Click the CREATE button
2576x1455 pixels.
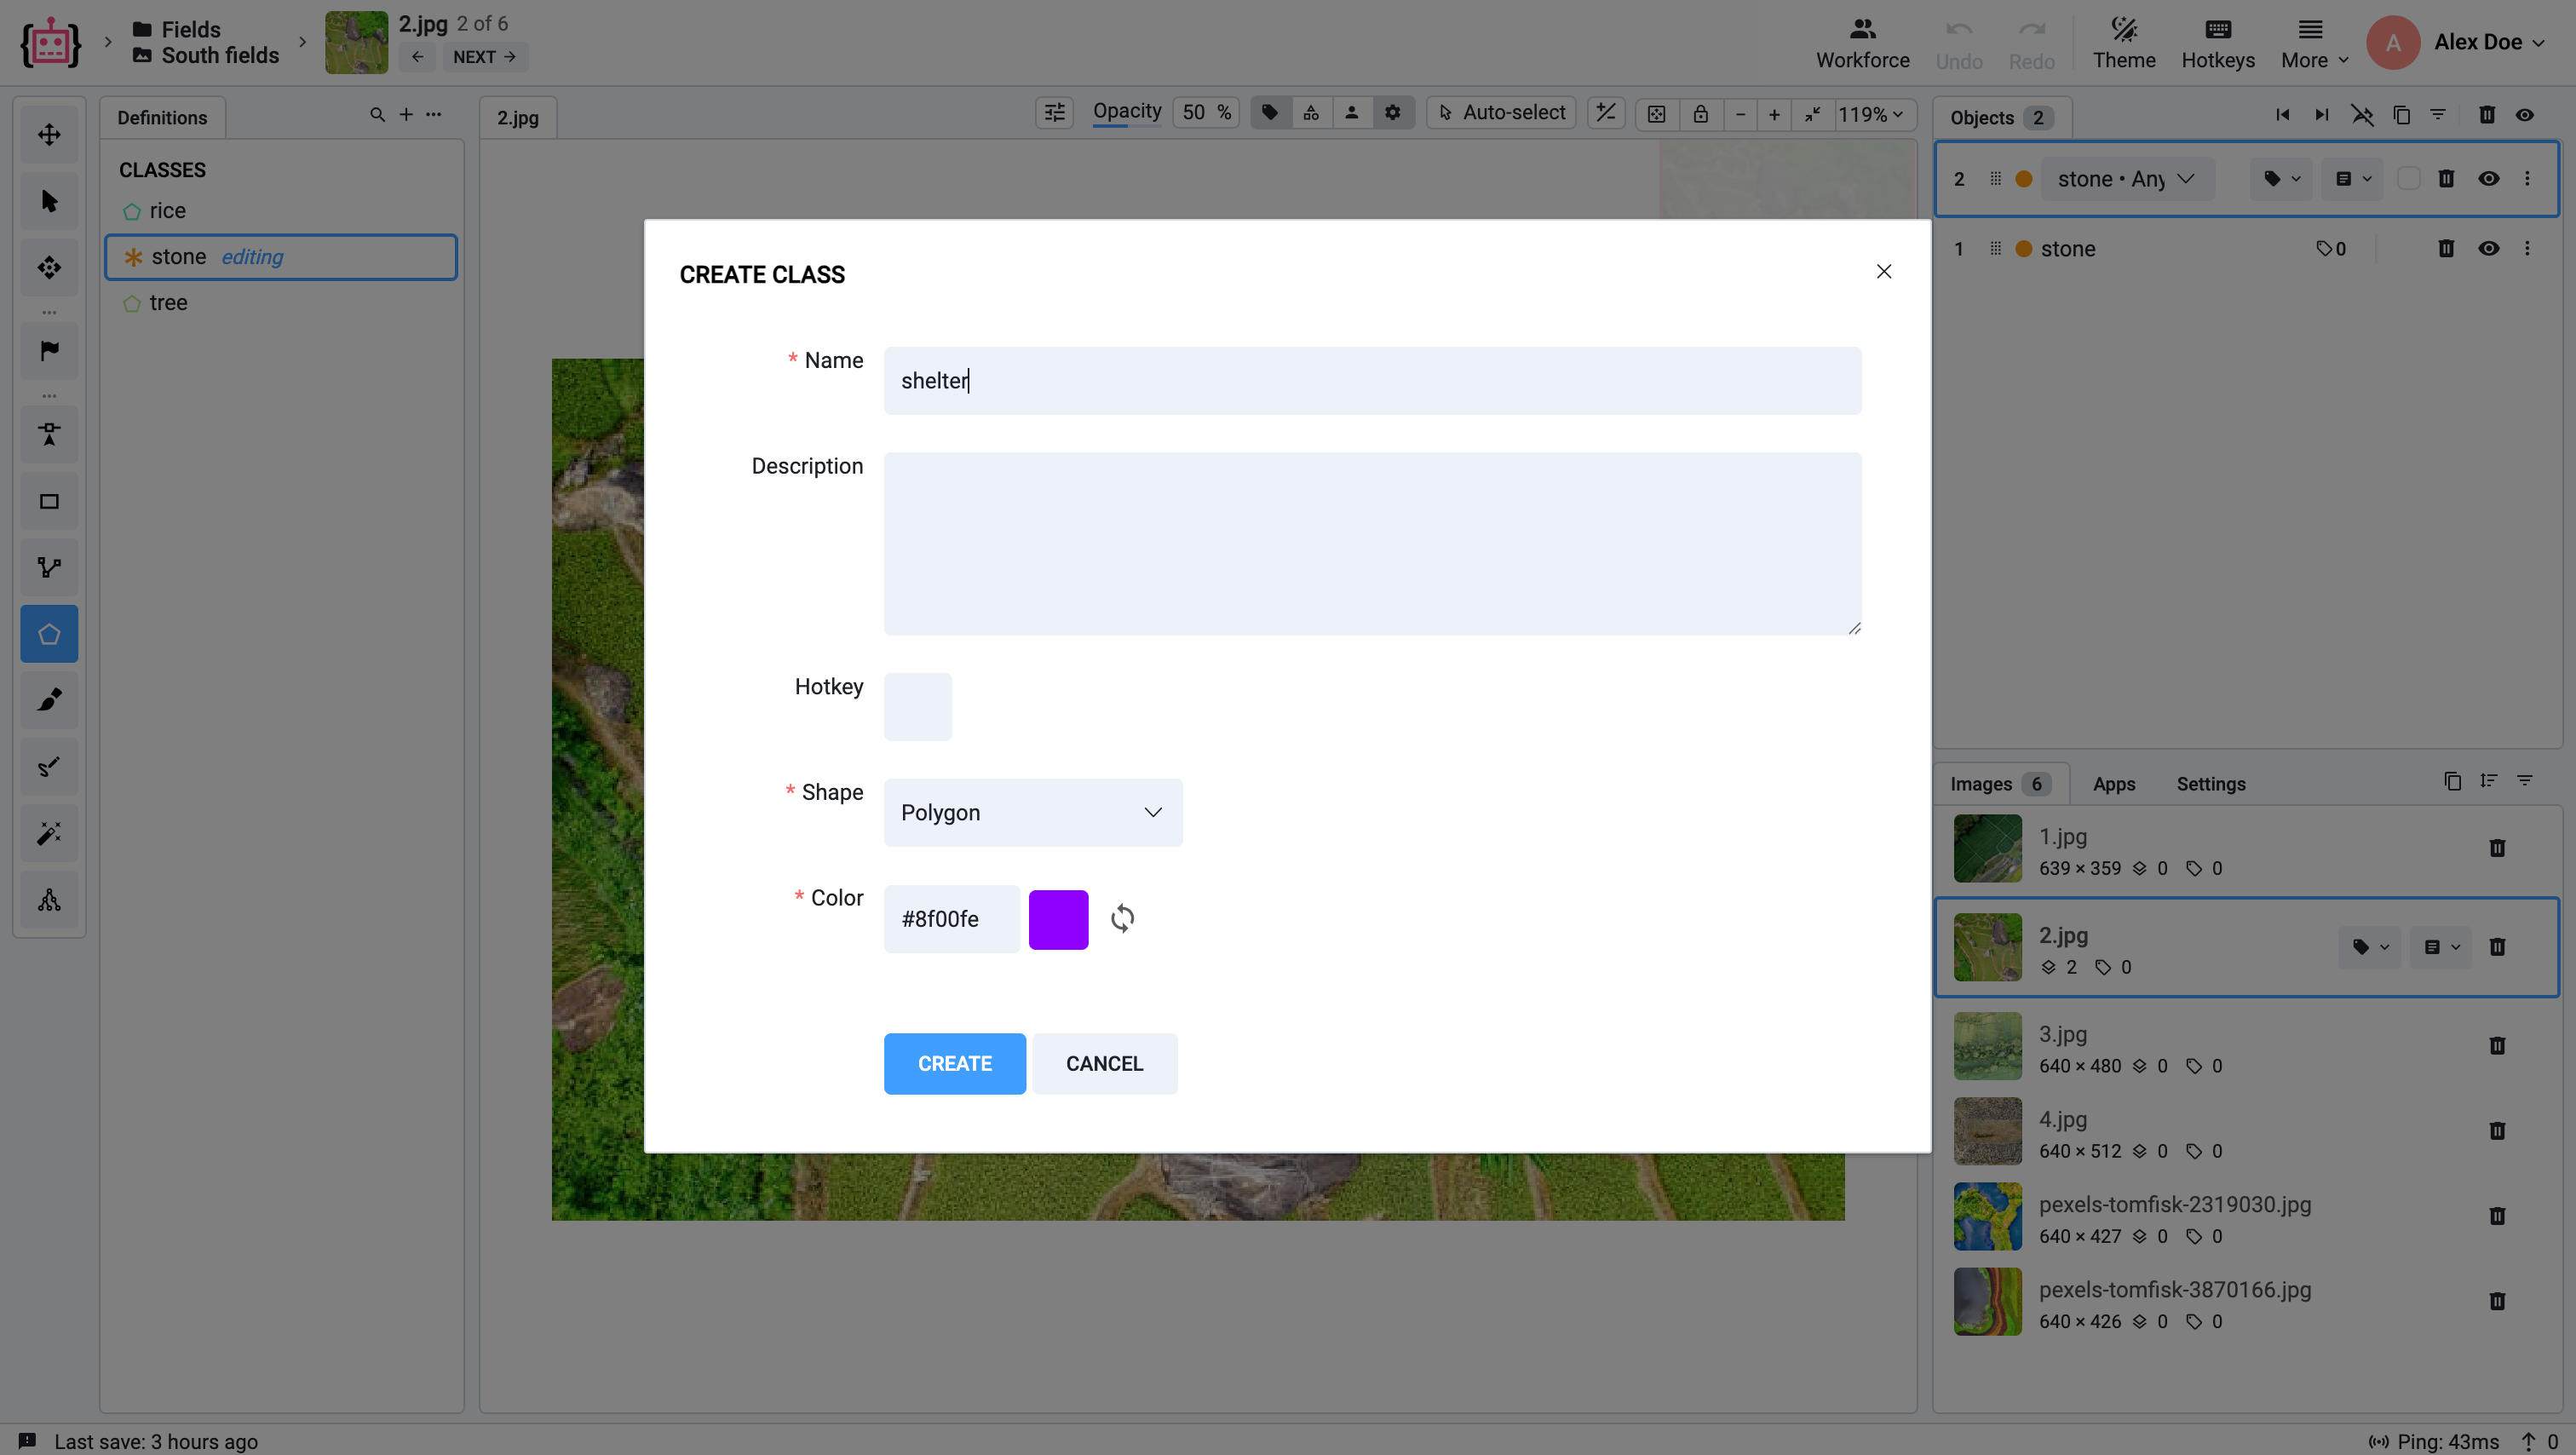[x=954, y=1063]
